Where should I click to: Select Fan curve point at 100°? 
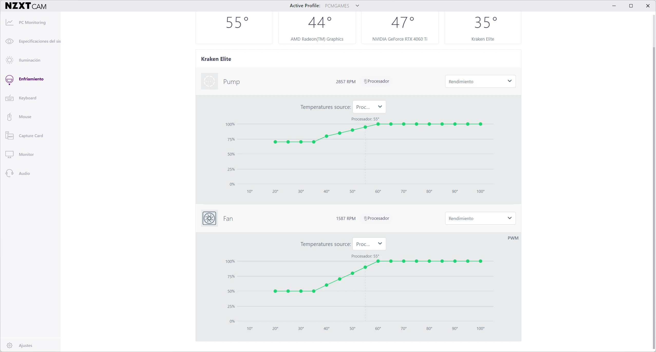click(480, 261)
